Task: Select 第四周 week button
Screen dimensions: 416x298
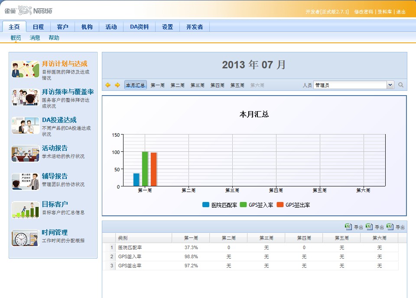Action: point(217,85)
